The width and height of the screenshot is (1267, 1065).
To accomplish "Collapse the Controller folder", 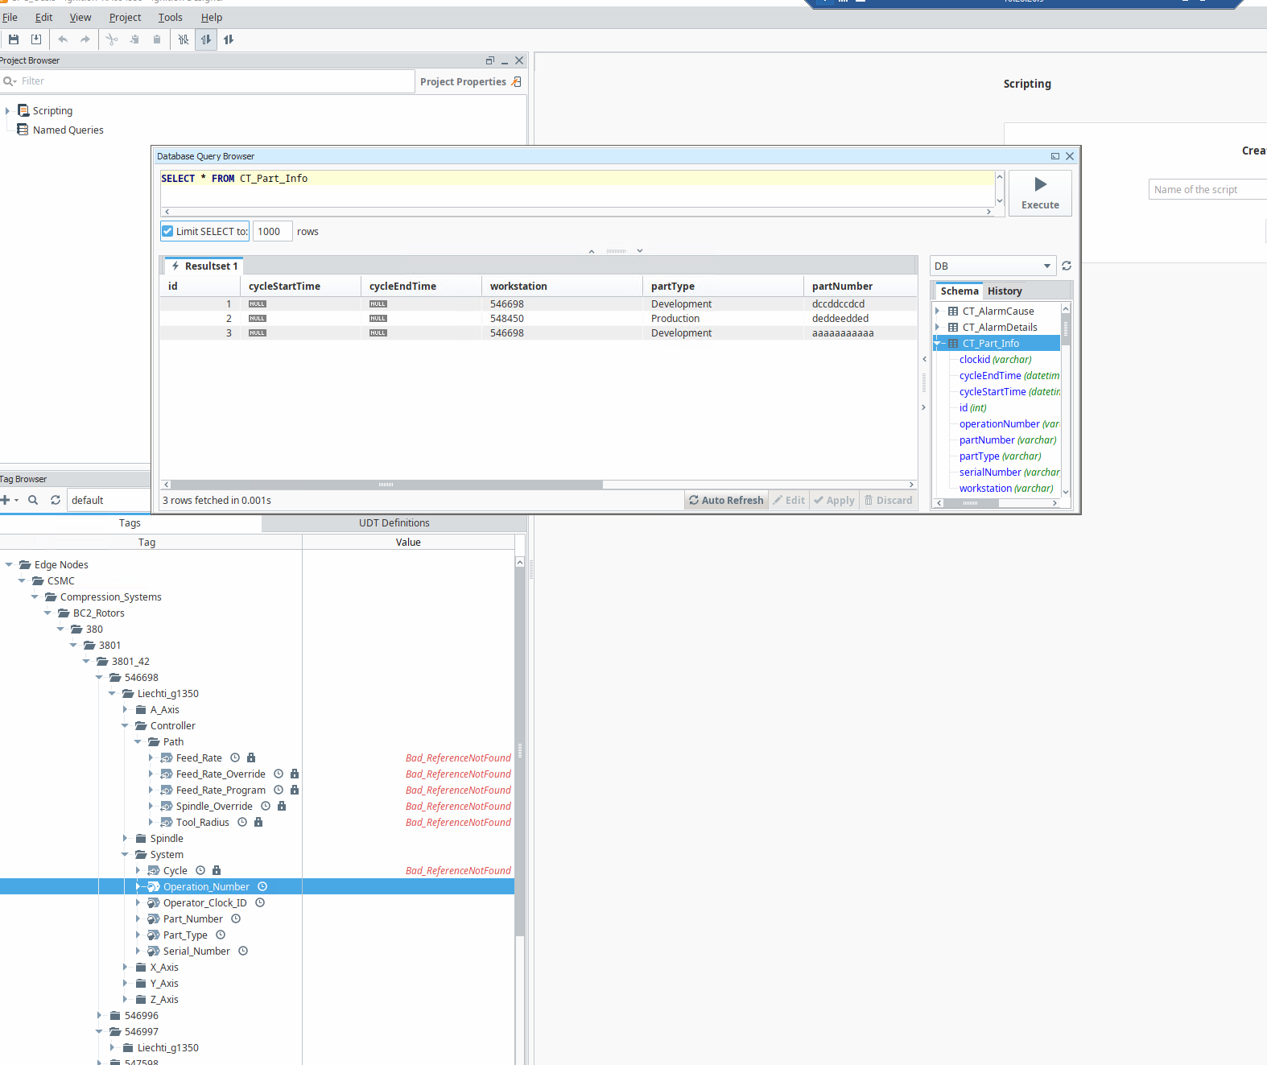I will (126, 726).
